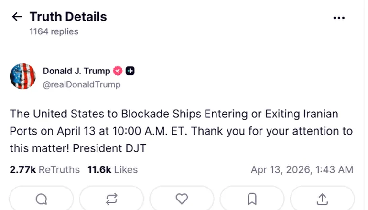Click the Donald J. Trump display name
Viewport: 368px width, 210px height.
click(76, 71)
